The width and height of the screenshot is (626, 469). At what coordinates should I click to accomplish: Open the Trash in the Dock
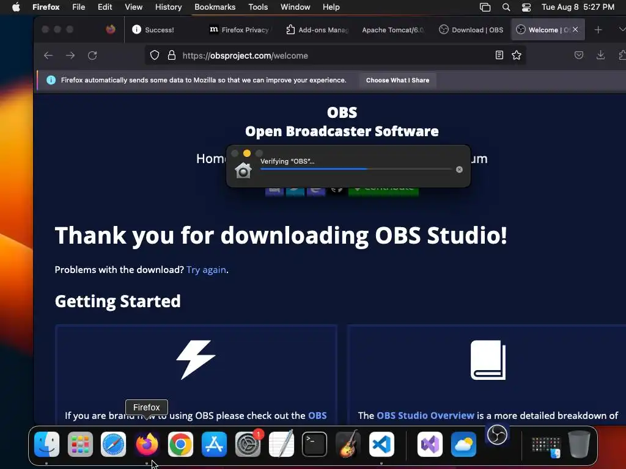(580, 444)
